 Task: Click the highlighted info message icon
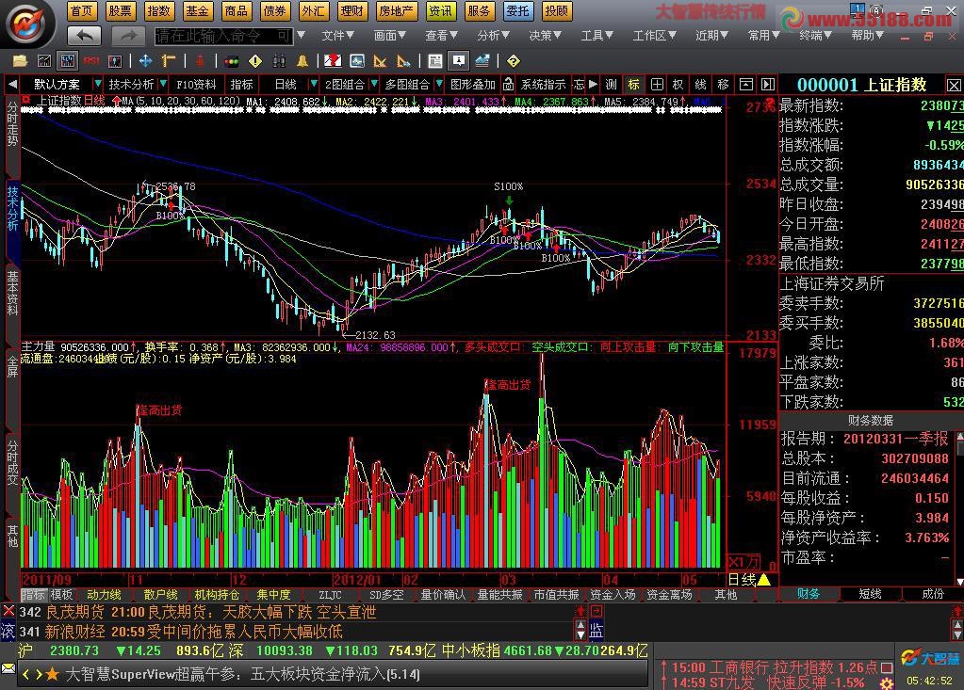click(x=459, y=61)
